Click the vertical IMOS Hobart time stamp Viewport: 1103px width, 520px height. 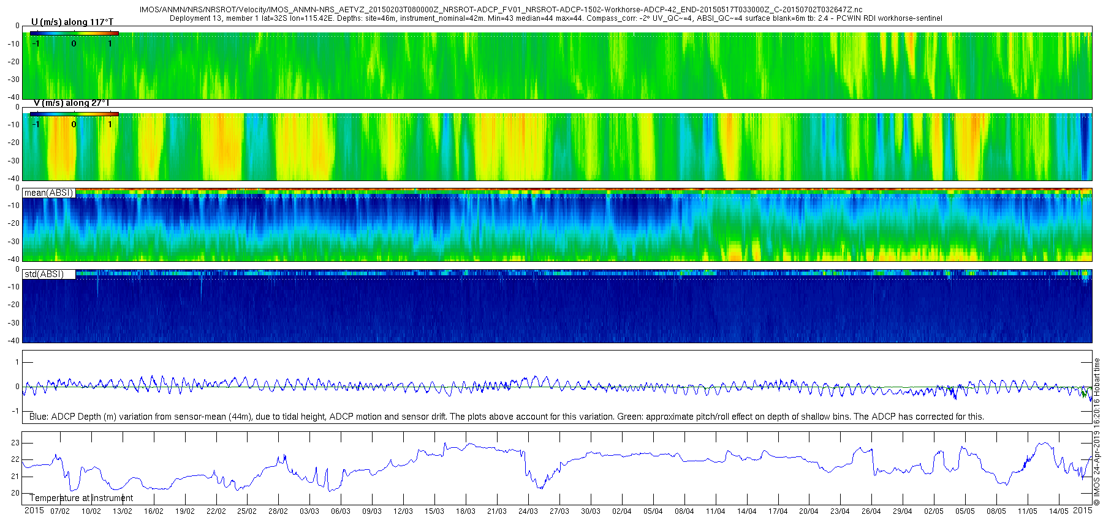[1097, 432]
